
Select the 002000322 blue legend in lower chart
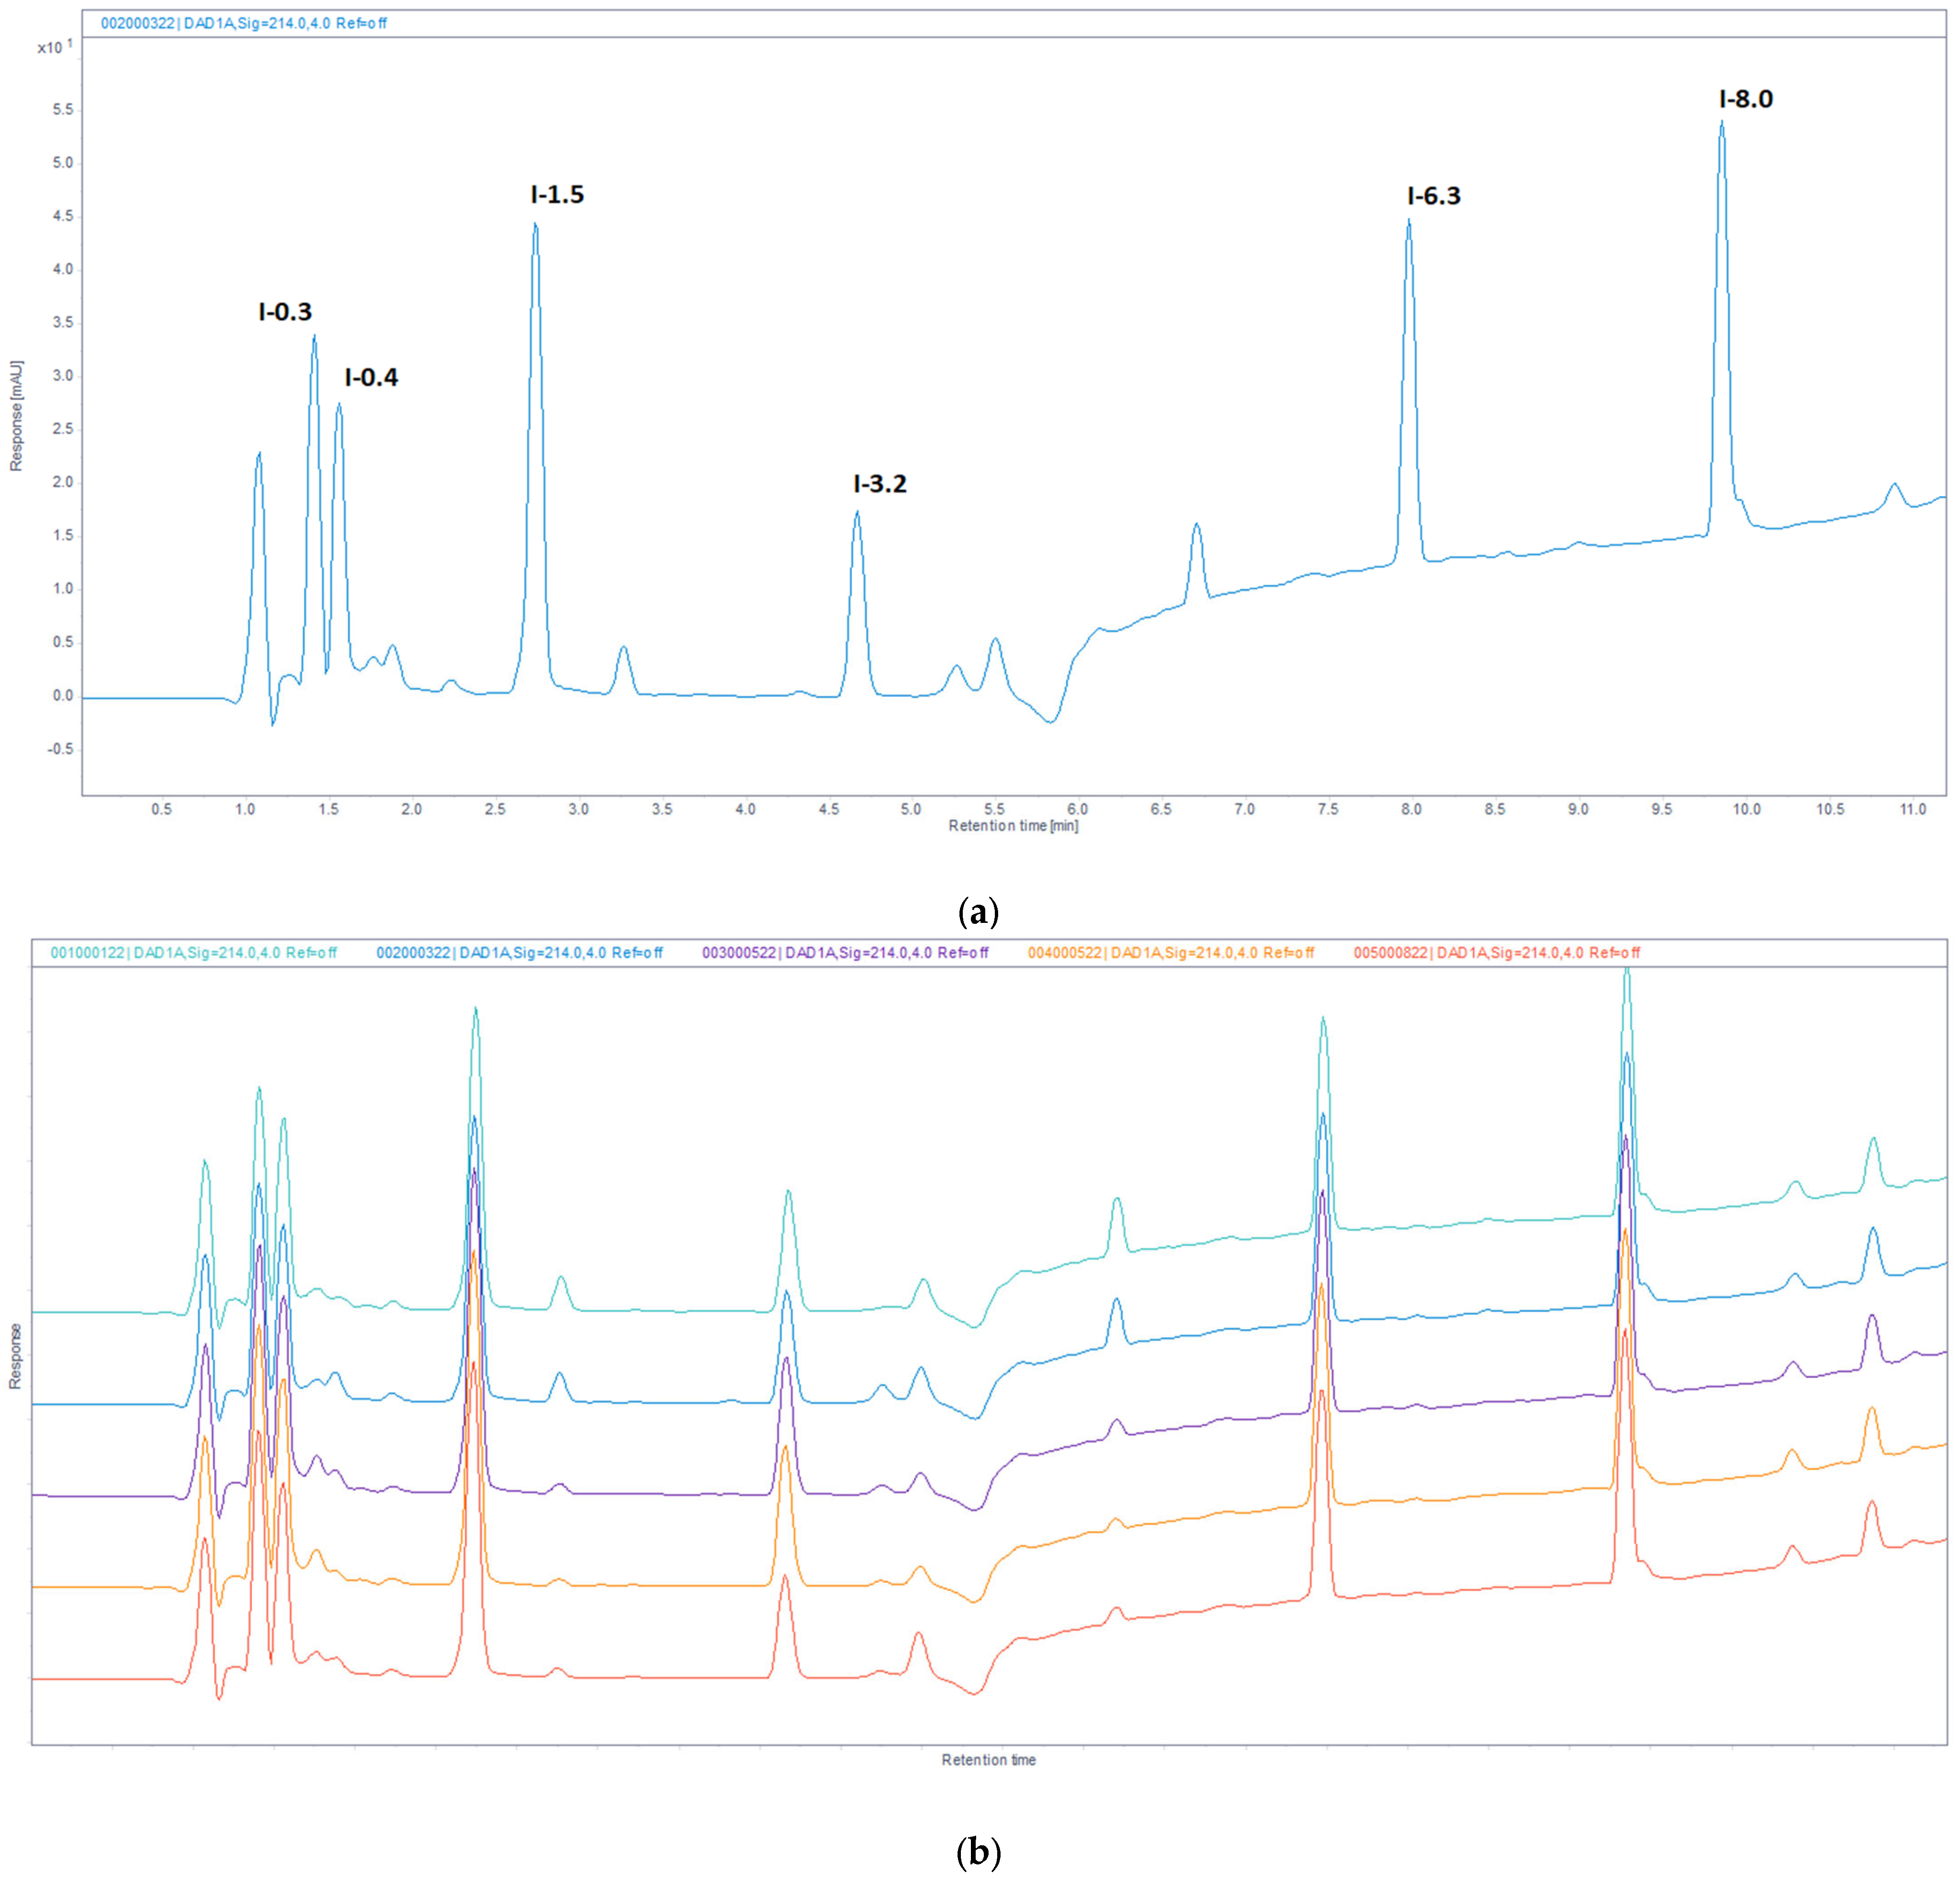click(x=519, y=953)
